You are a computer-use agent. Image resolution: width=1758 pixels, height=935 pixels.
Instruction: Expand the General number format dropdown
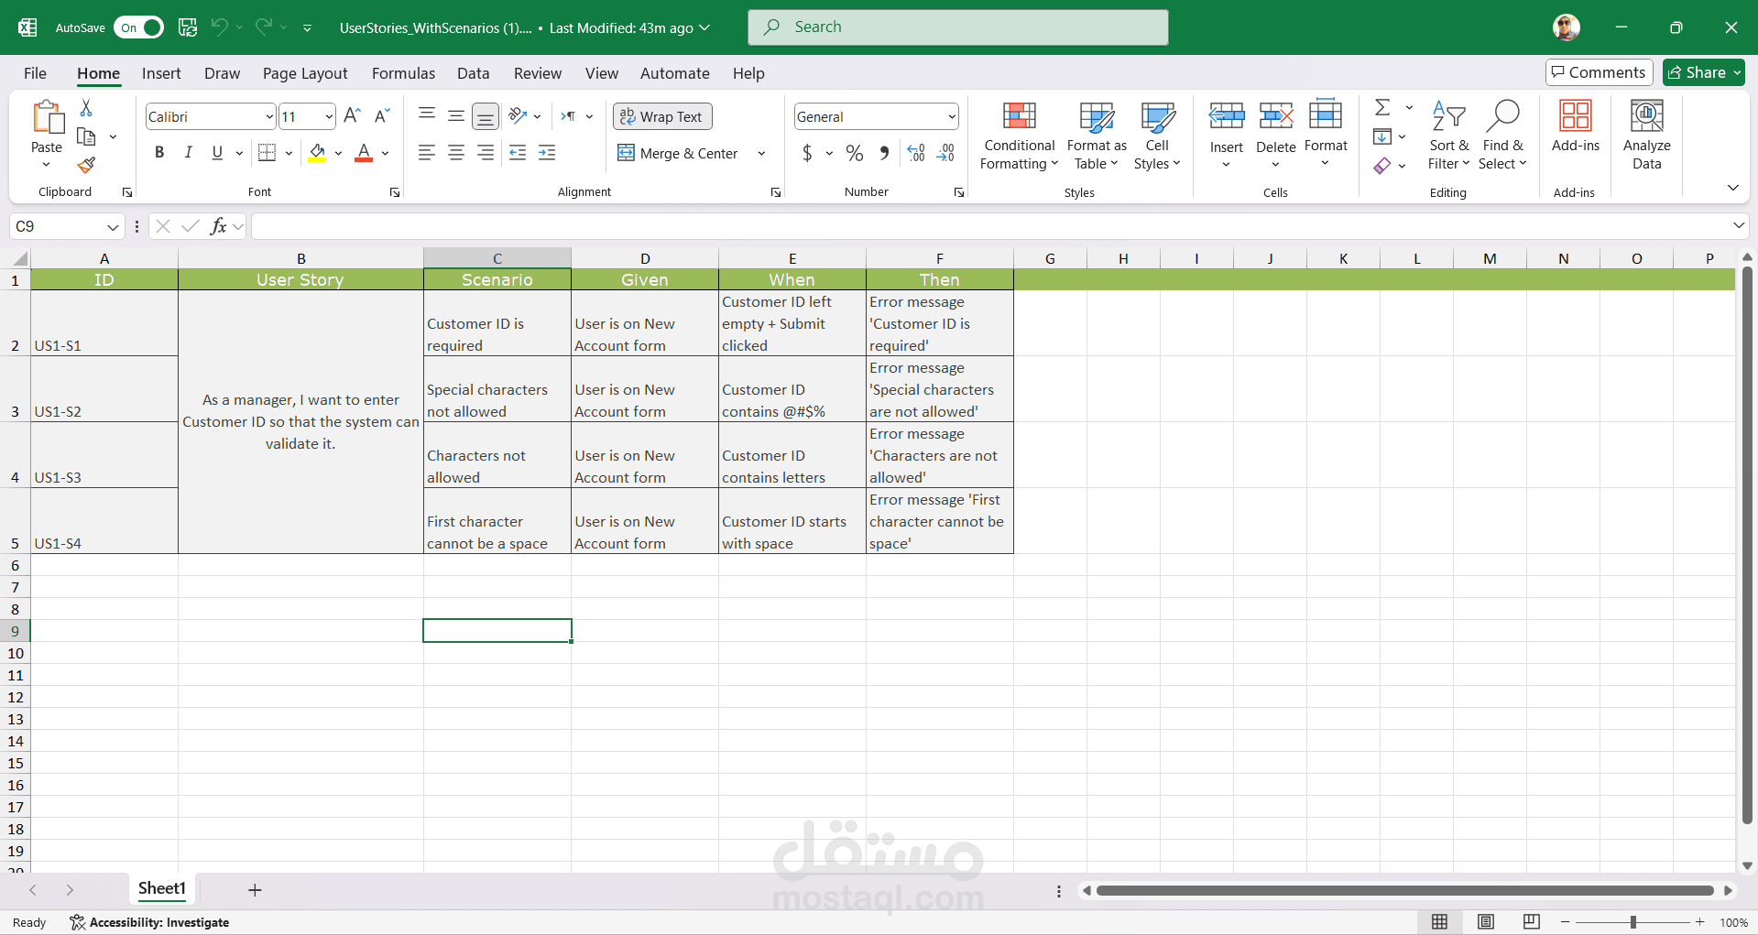click(952, 116)
